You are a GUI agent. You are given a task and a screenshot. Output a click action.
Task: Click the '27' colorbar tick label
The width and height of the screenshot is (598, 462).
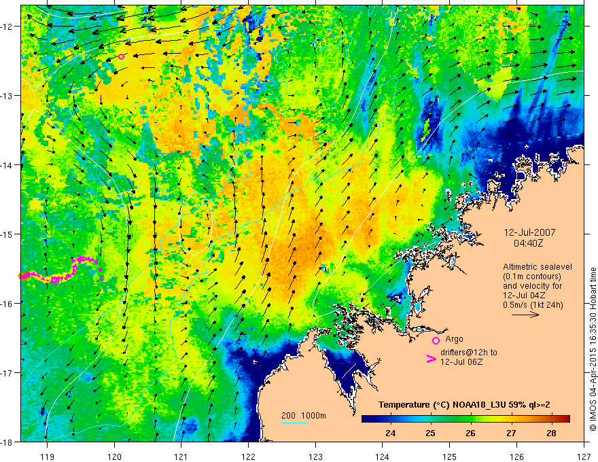[511, 433]
